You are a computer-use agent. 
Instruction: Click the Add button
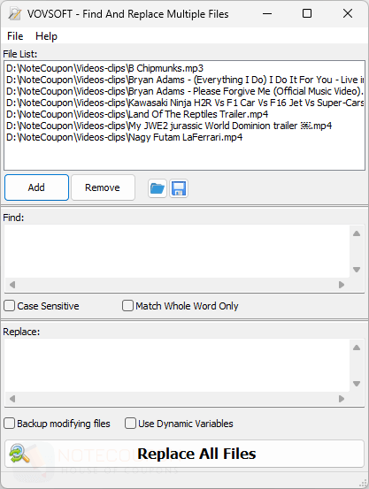36,187
